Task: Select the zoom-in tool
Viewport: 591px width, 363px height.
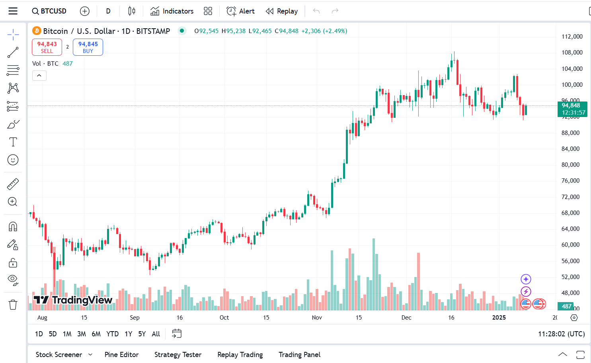Action: coord(13,202)
